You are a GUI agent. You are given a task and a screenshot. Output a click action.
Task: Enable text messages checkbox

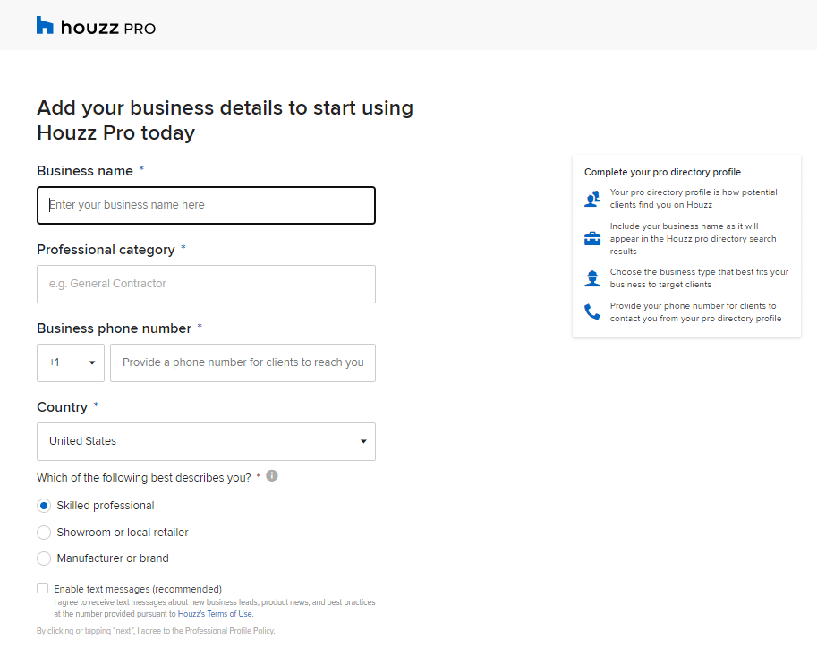[43, 588]
